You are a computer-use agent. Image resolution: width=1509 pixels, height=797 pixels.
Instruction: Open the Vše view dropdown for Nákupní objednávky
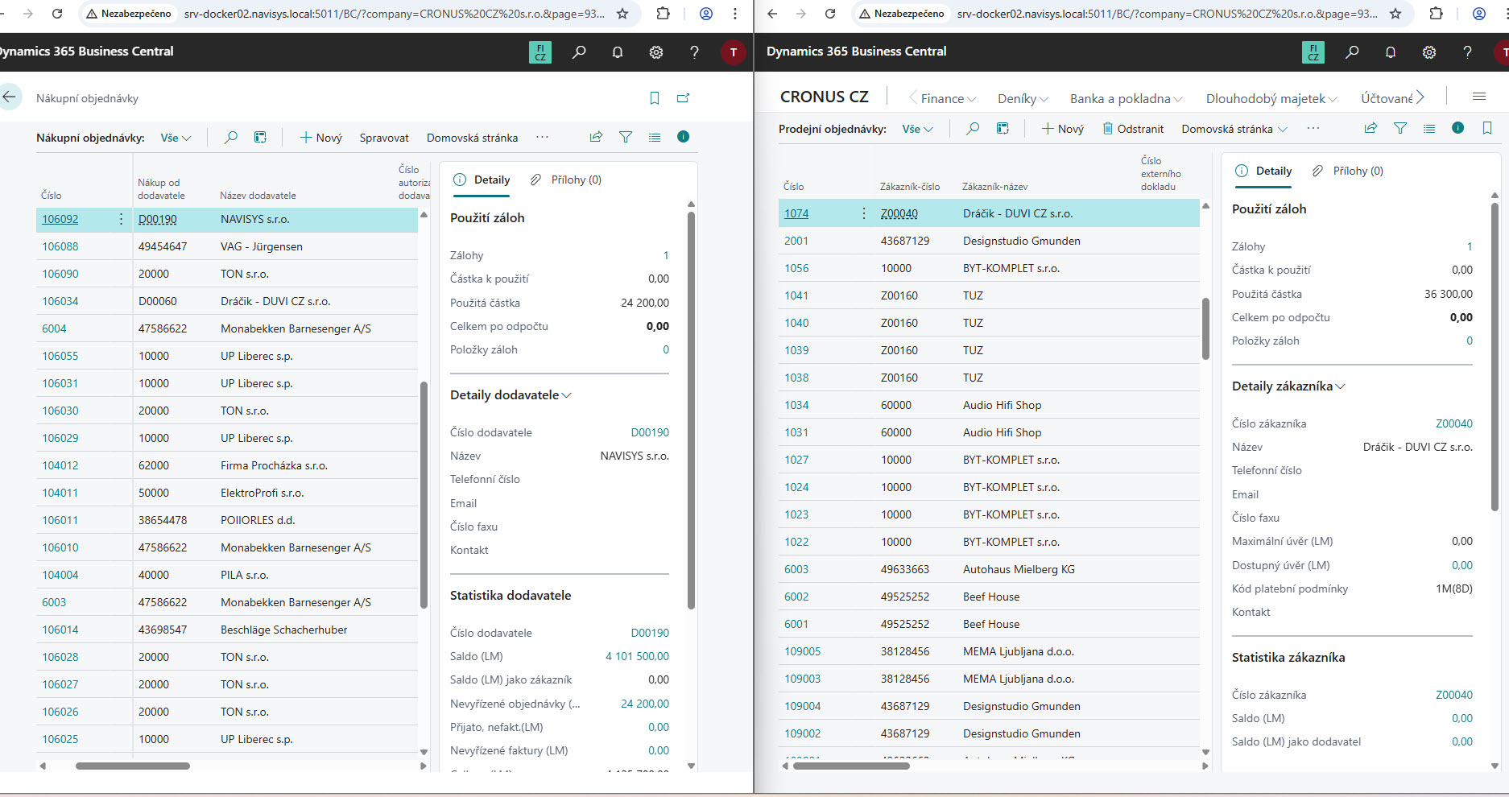point(176,138)
